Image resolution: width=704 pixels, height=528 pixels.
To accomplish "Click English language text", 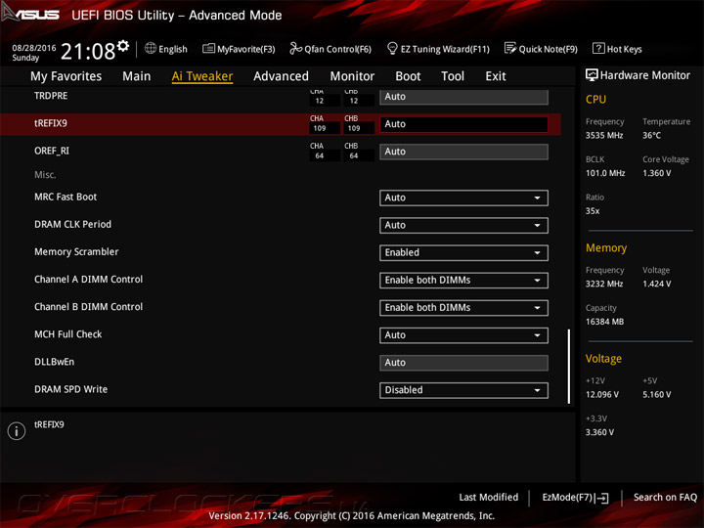I will [173, 49].
